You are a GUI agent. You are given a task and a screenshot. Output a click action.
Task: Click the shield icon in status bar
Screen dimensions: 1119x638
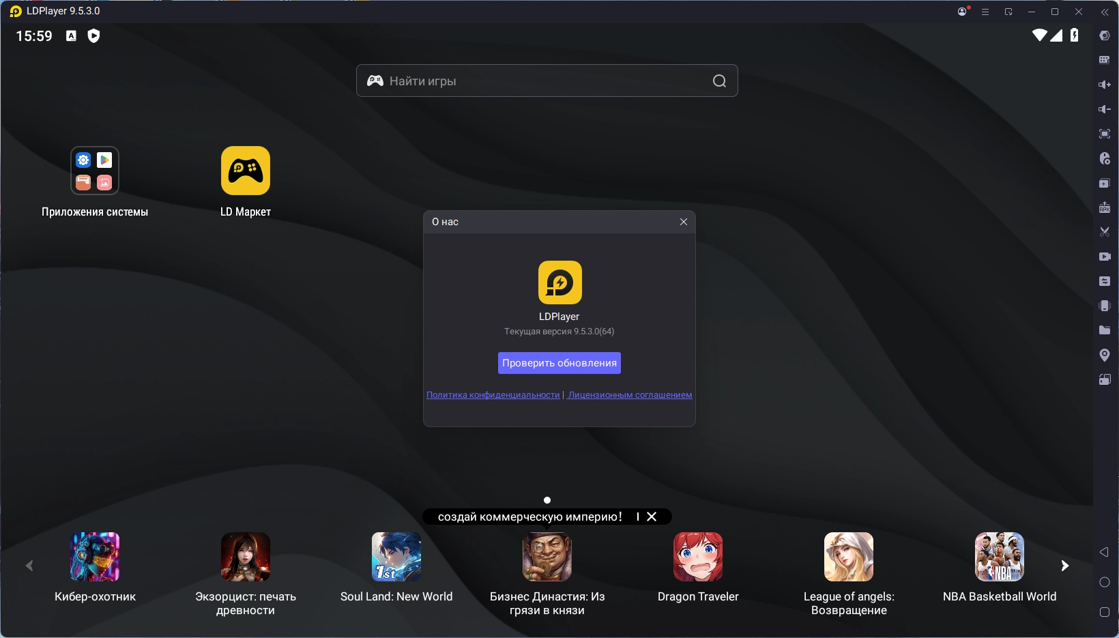(x=94, y=36)
